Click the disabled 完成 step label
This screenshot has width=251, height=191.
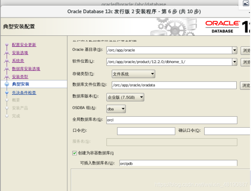(x=16, y=116)
